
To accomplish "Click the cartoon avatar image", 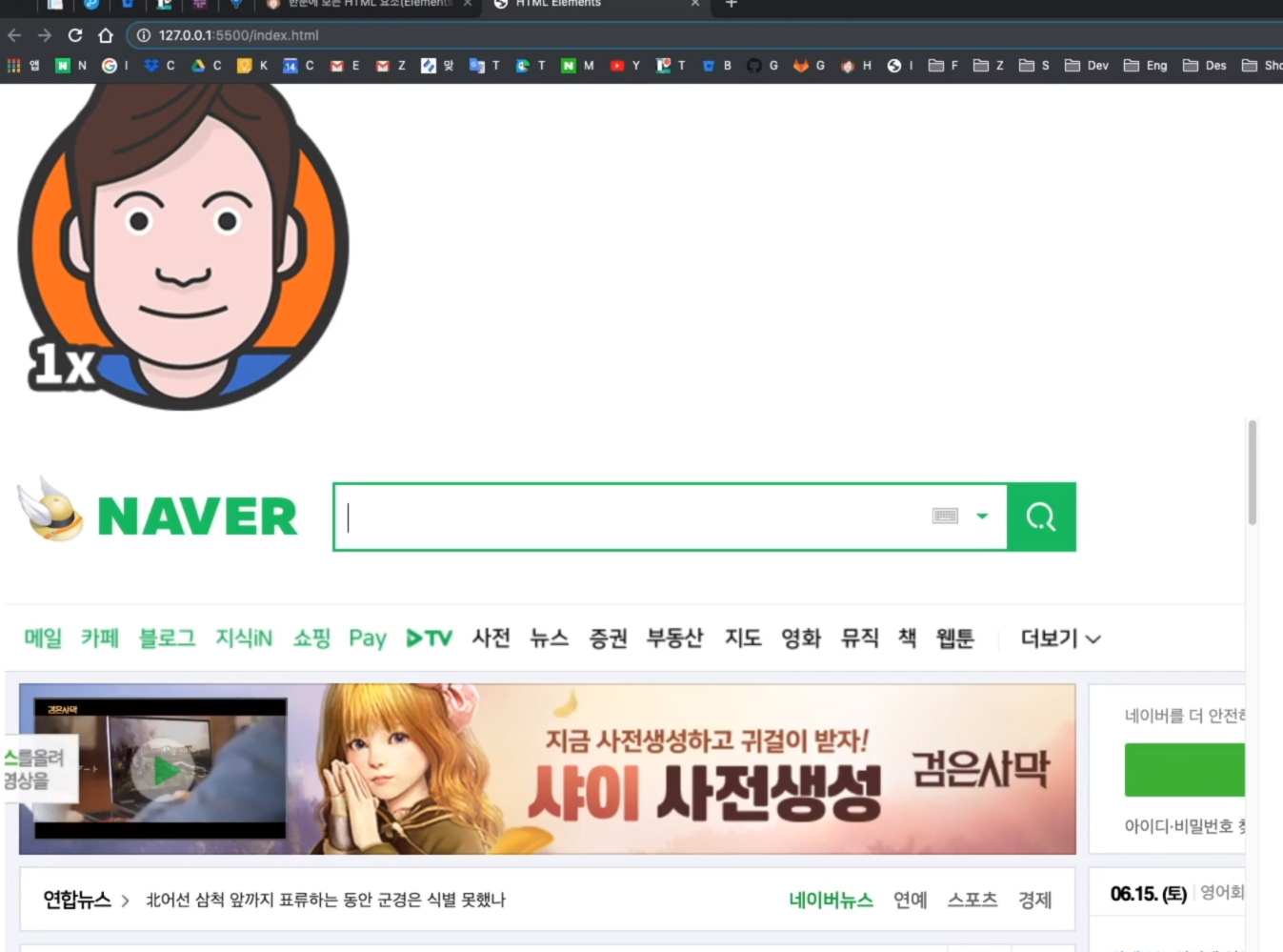I will click(x=183, y=247).
